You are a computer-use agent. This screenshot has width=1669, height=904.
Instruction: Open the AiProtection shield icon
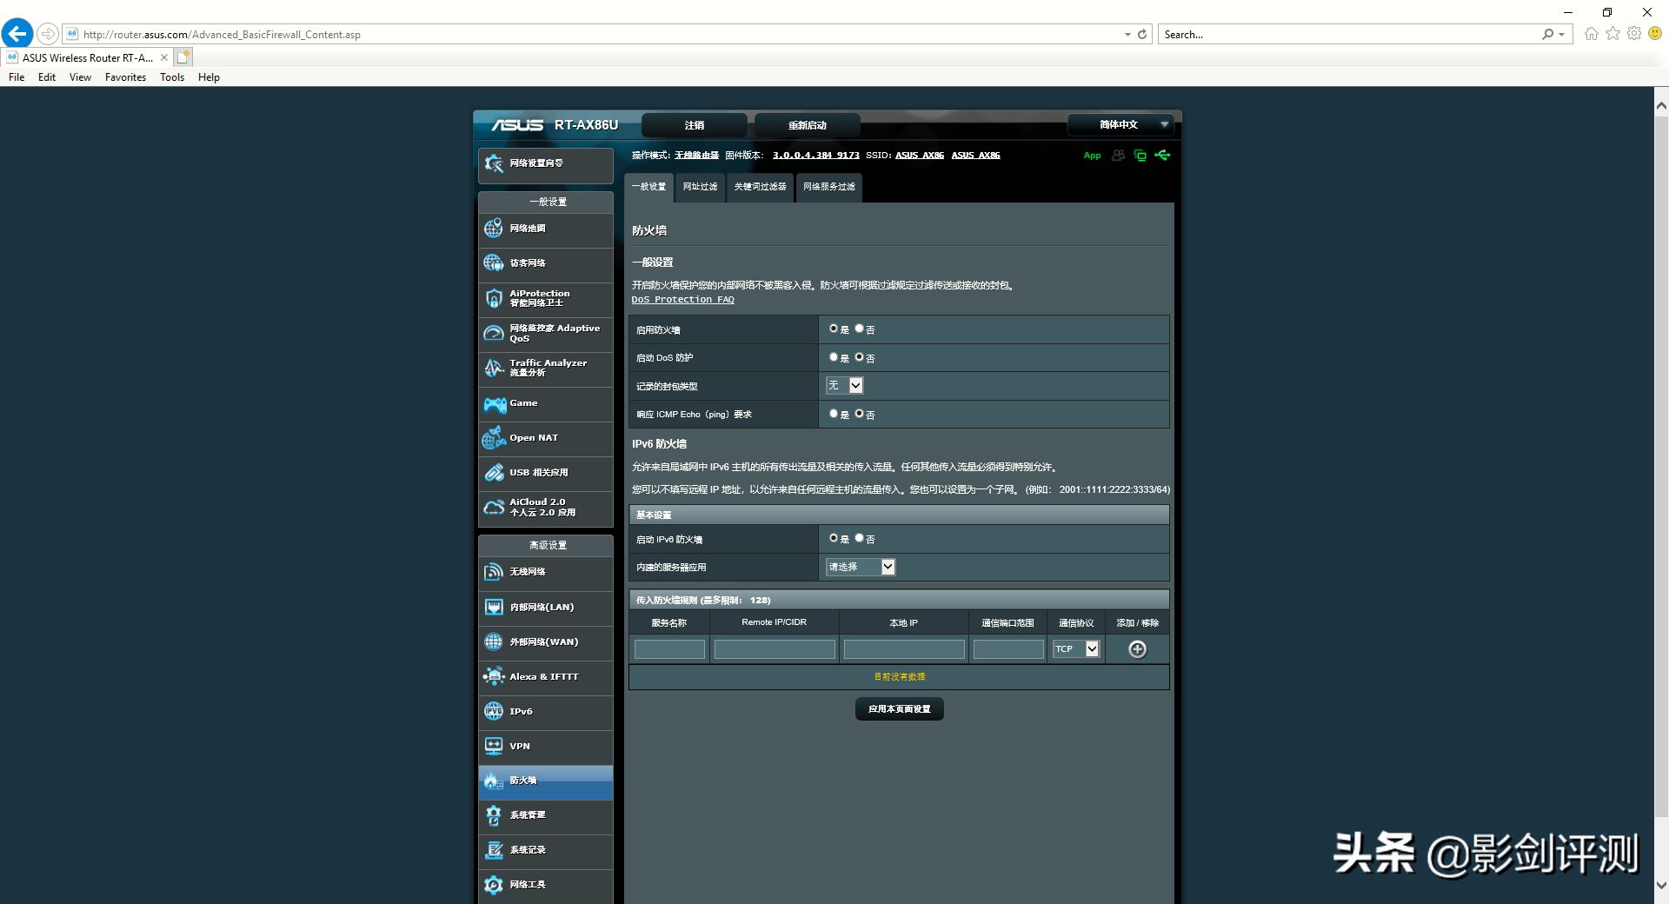click(494, 298)
